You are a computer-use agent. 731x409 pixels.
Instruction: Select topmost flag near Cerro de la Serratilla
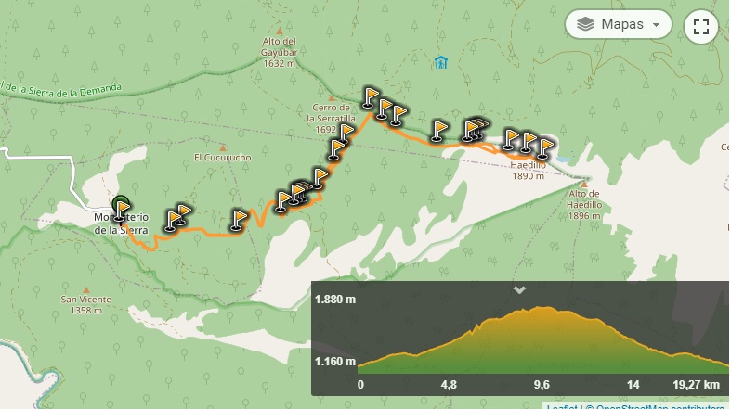[371, 98]
